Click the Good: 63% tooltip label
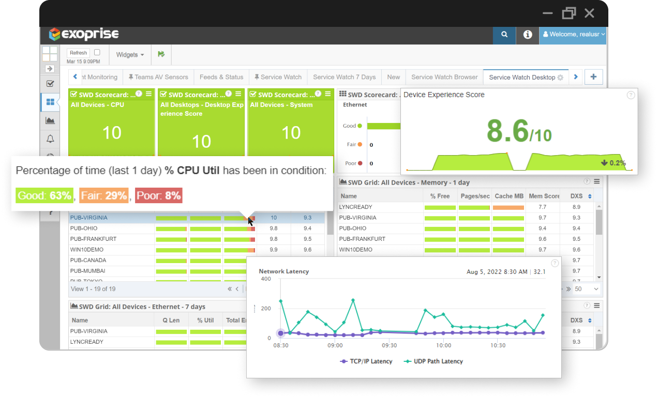 tap(44, 195)
